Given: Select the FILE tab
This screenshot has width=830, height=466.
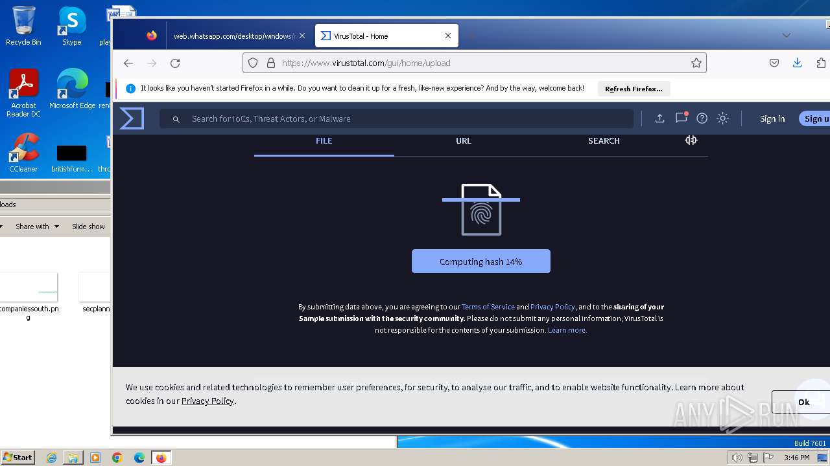Looking at the screenshot, I should click(x=324, y=141).
